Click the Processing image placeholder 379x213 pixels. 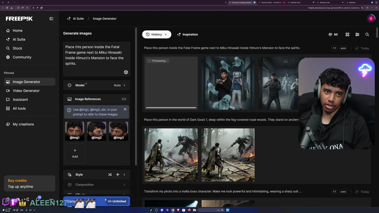tap(171, 83)
